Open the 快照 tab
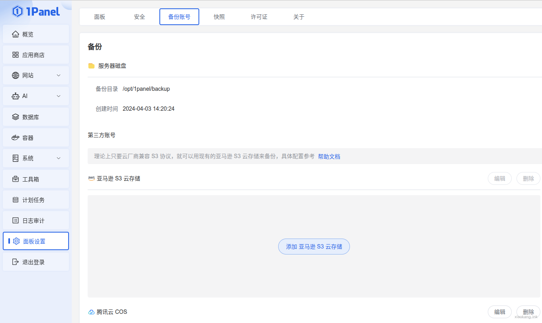The height and width of the screenshot is (323, 542). pyautogui.click(x=219, y=17)
